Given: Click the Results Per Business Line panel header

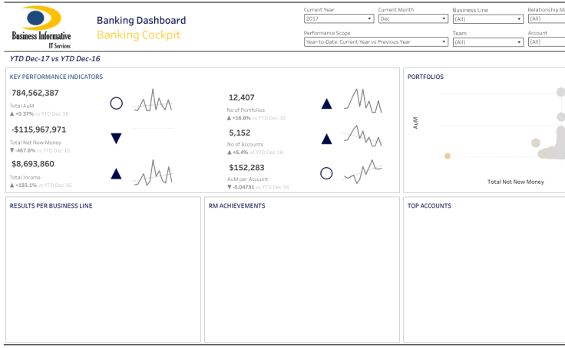Looking at the screenshot, I should point(51,205).
